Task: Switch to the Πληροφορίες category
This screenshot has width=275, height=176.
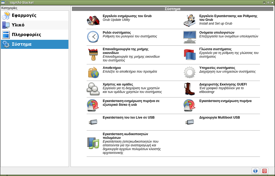Action: tap(26, 35)
